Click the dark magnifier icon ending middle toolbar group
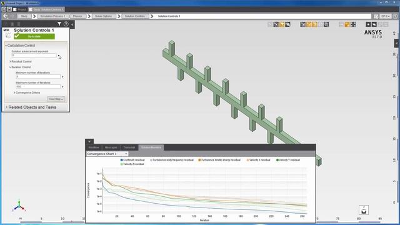Screen dimensions: 400x225 326,24
